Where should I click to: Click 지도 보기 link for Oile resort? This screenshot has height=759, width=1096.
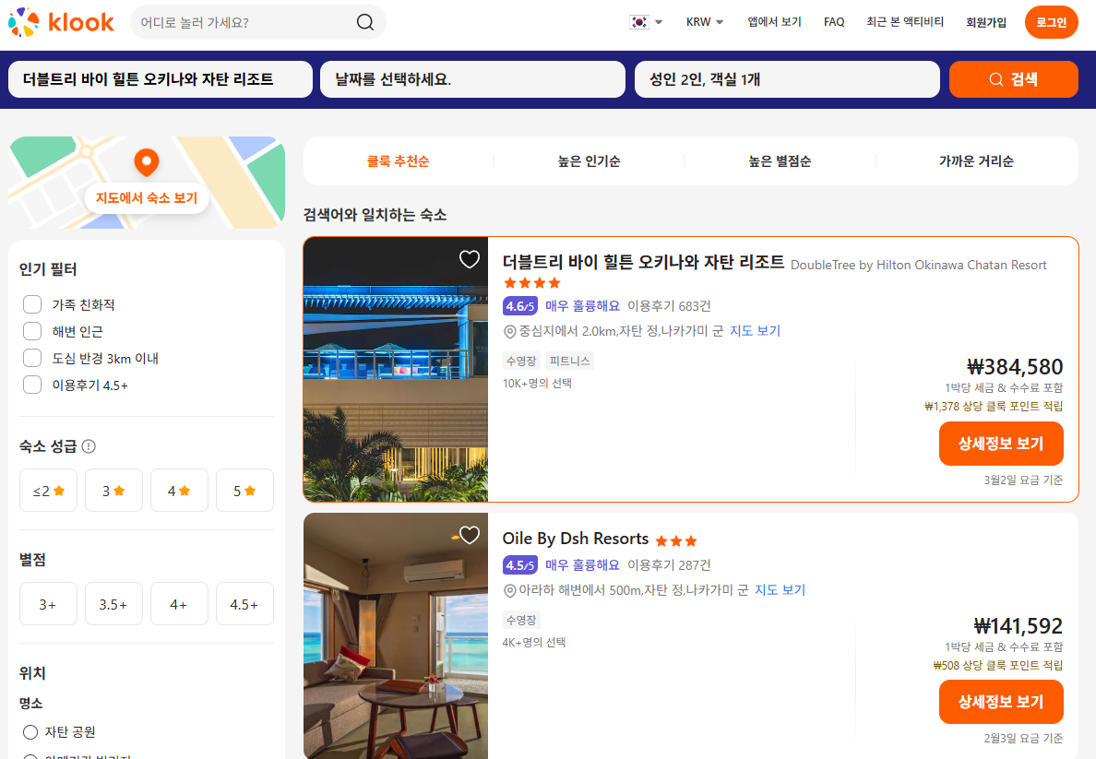tap(780, 590)
